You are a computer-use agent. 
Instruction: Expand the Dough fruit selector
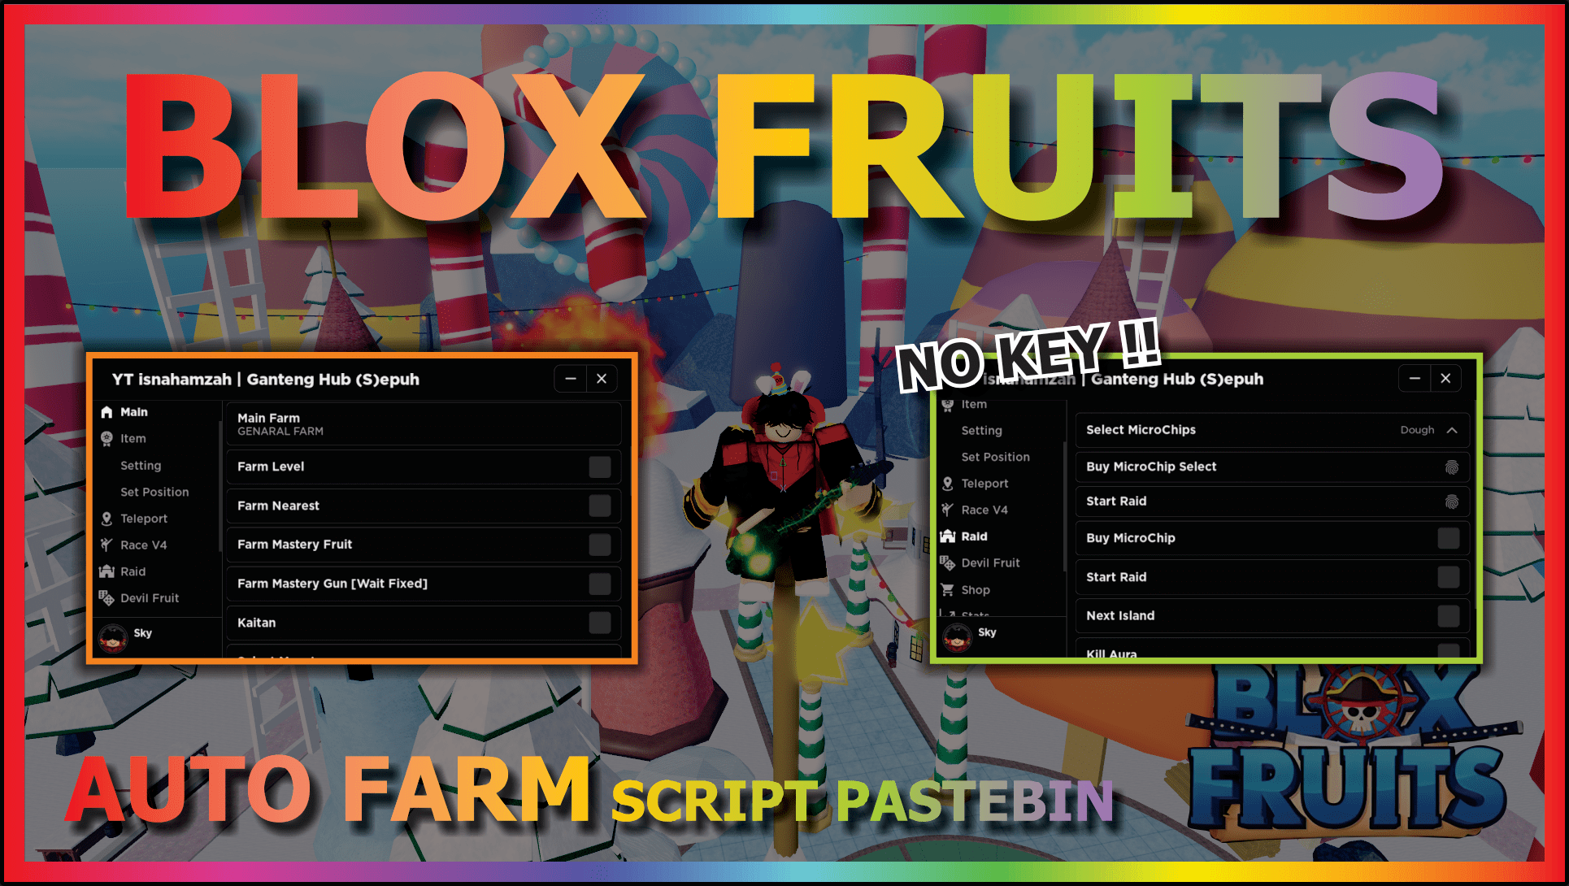(x=1458, y=429)
